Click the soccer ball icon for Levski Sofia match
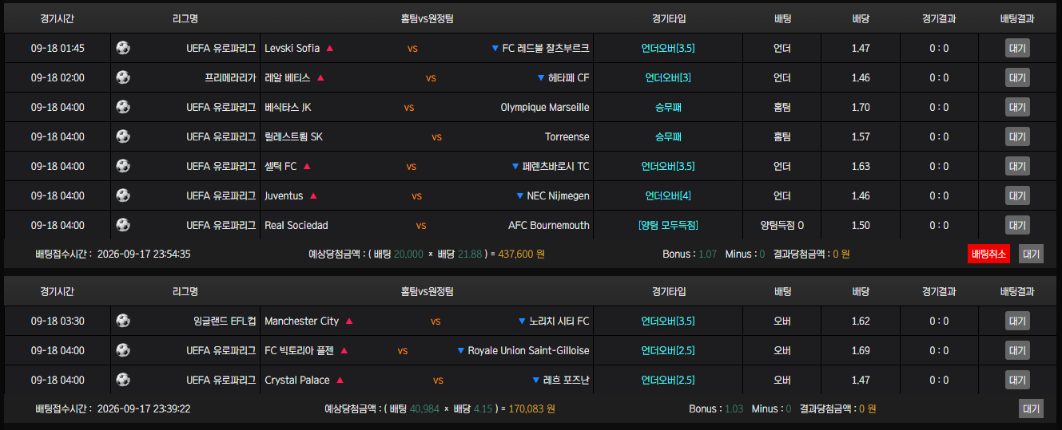The image size is (1062, 430). click(x=123, y=48)
